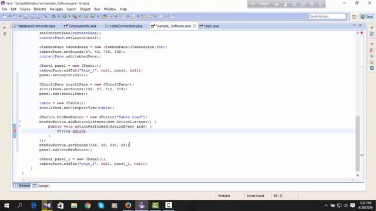
Task: Open Skype from the taskbar
Action: click(x=101, y=206)
